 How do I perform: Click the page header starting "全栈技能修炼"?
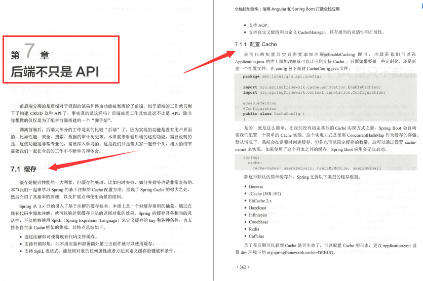pos(287,9)
